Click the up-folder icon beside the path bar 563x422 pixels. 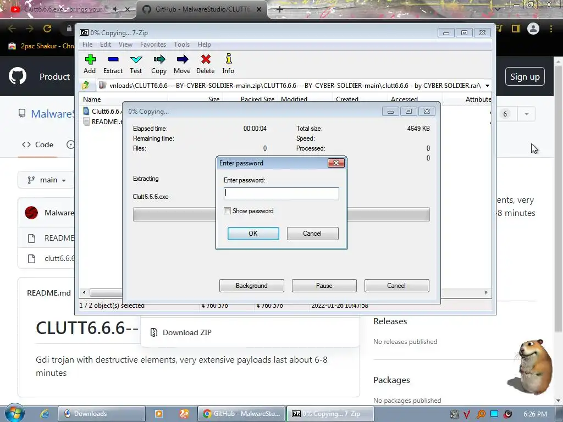pos(85,85)
